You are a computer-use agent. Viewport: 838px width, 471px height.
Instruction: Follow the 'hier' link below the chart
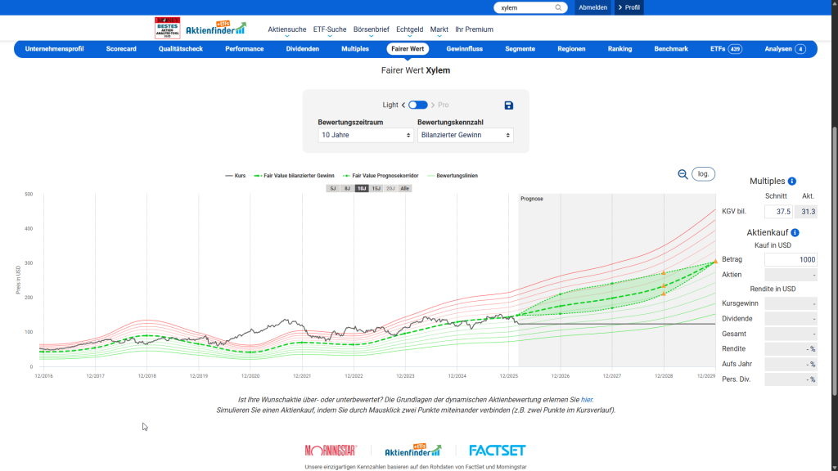tap(587, 400)
